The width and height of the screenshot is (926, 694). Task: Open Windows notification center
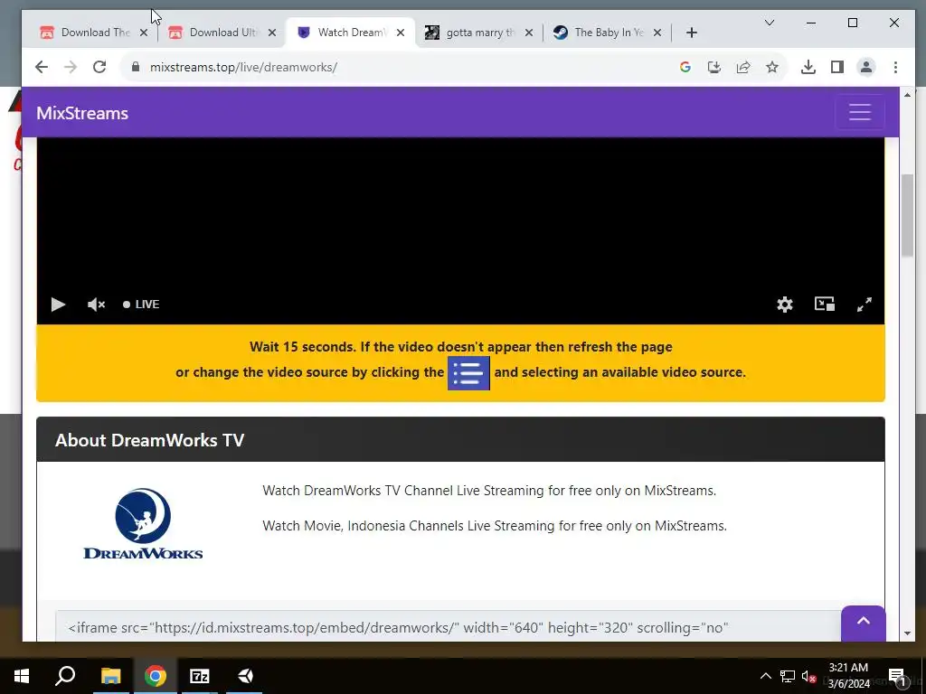coord(896,676)
